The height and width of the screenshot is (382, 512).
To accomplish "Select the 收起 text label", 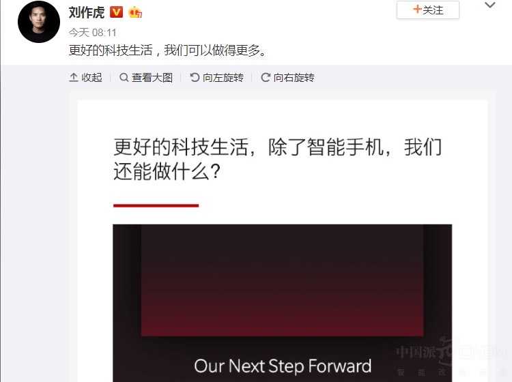I will 91,78.
